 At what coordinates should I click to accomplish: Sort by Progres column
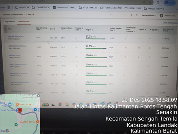[89, 30]
